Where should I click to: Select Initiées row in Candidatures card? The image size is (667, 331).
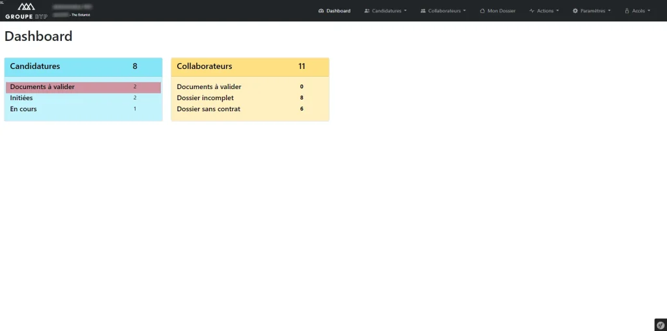[x=83, y=98]
